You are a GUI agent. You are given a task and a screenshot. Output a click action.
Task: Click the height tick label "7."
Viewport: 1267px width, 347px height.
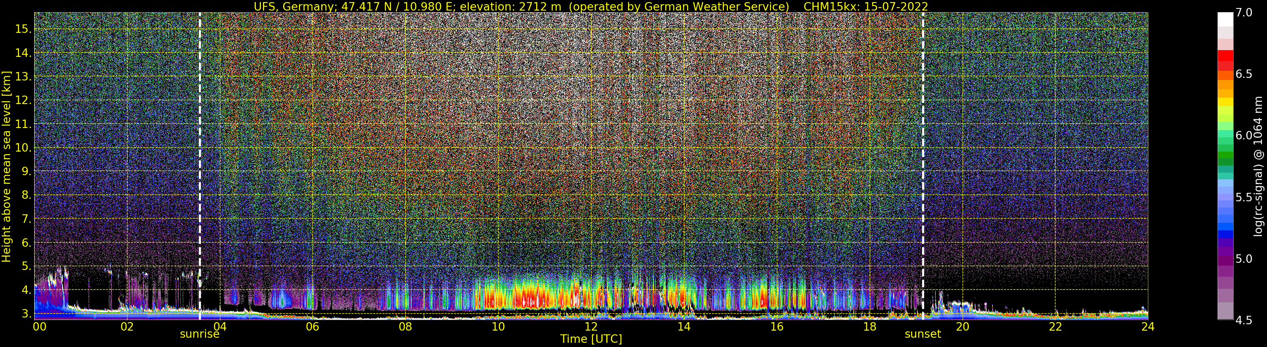(27, 219)
